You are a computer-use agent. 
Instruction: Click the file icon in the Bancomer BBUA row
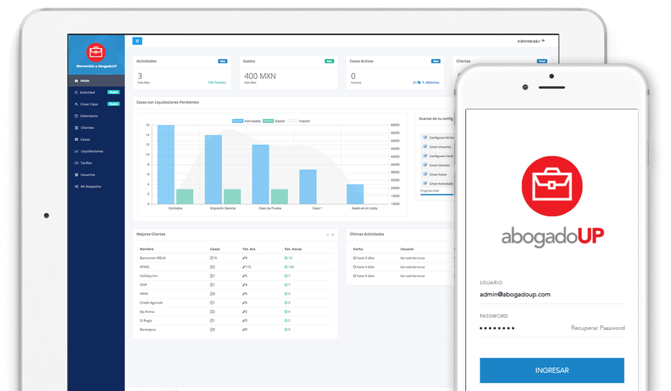(x=211, y=258)
